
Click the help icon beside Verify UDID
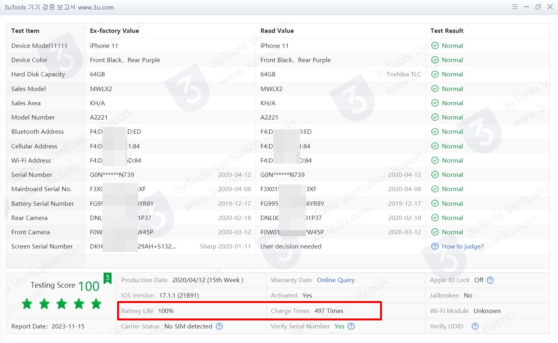pos(475,326)
